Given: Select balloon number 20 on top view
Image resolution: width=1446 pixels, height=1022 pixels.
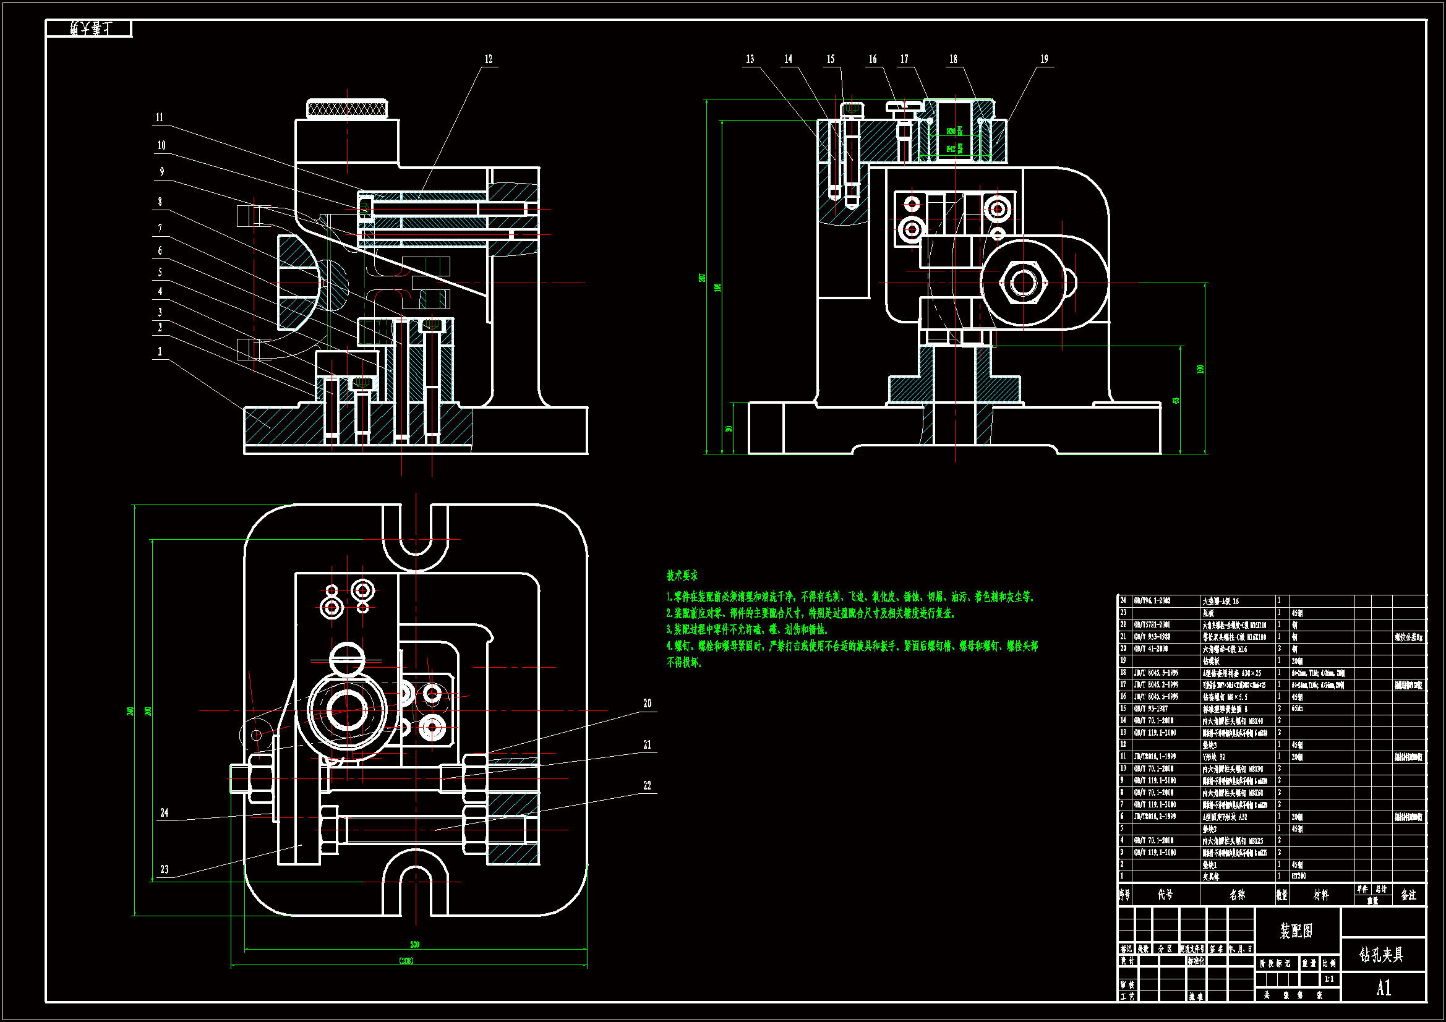Looking at the screenshot, I should click(x=647, y=704).
